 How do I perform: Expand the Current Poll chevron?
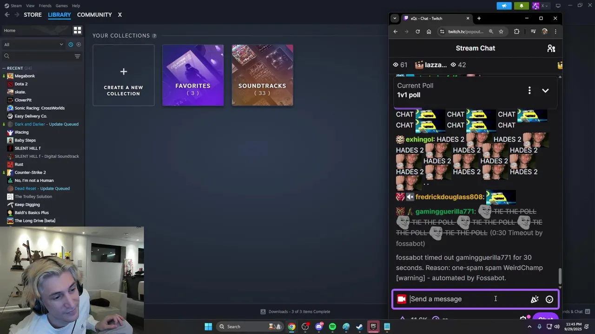click(x=545, y=90)
